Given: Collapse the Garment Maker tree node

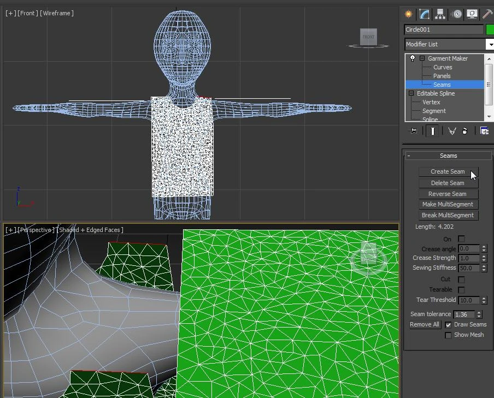Looking at the screenshot, I should point(422,58).
